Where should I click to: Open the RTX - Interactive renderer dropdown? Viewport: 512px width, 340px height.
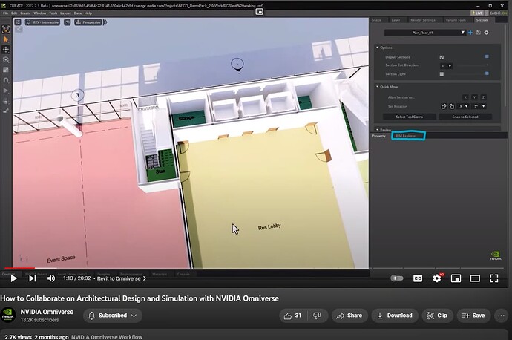(42, 22)
